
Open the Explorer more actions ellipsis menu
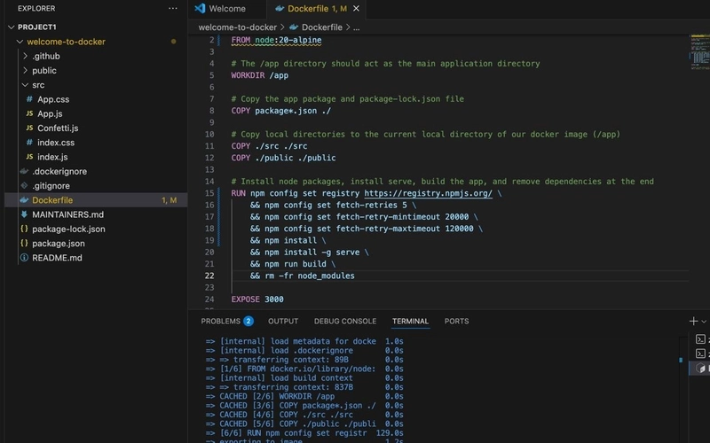pos(172,9)
